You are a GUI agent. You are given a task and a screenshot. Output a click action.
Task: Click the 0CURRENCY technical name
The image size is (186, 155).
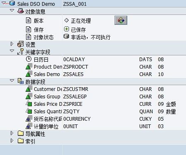tap(77, 119)
